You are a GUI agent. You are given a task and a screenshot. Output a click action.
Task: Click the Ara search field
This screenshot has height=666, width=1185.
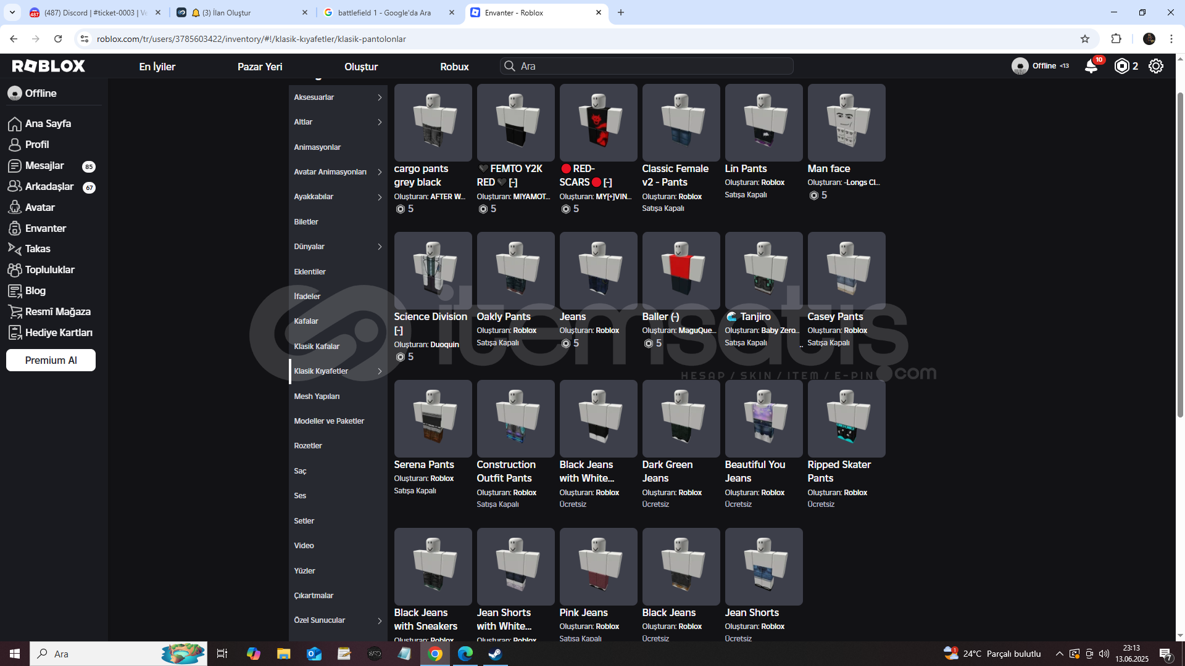[x=648, y=66]
